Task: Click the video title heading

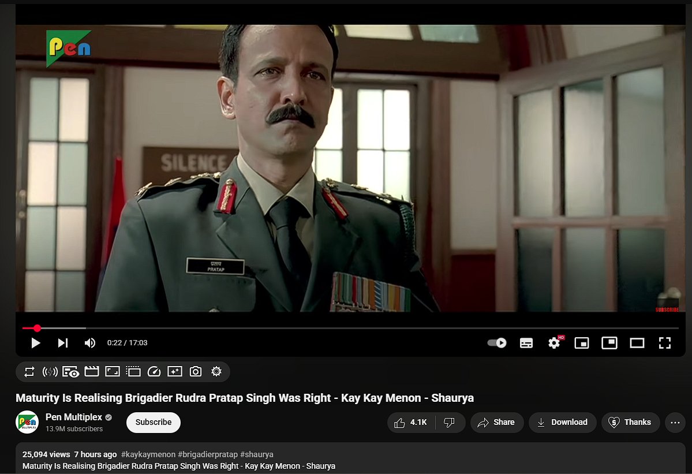Action: coord(245,398)
